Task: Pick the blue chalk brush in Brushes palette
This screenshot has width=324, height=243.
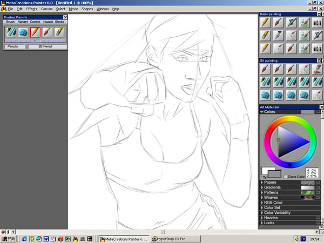Action: 23,32
